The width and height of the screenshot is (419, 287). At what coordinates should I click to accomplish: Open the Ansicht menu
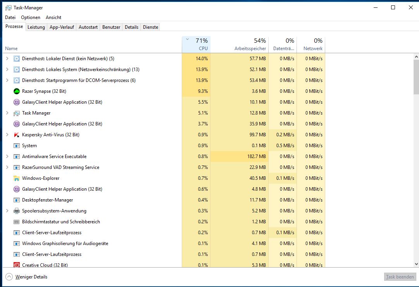[x=53, y=17]
